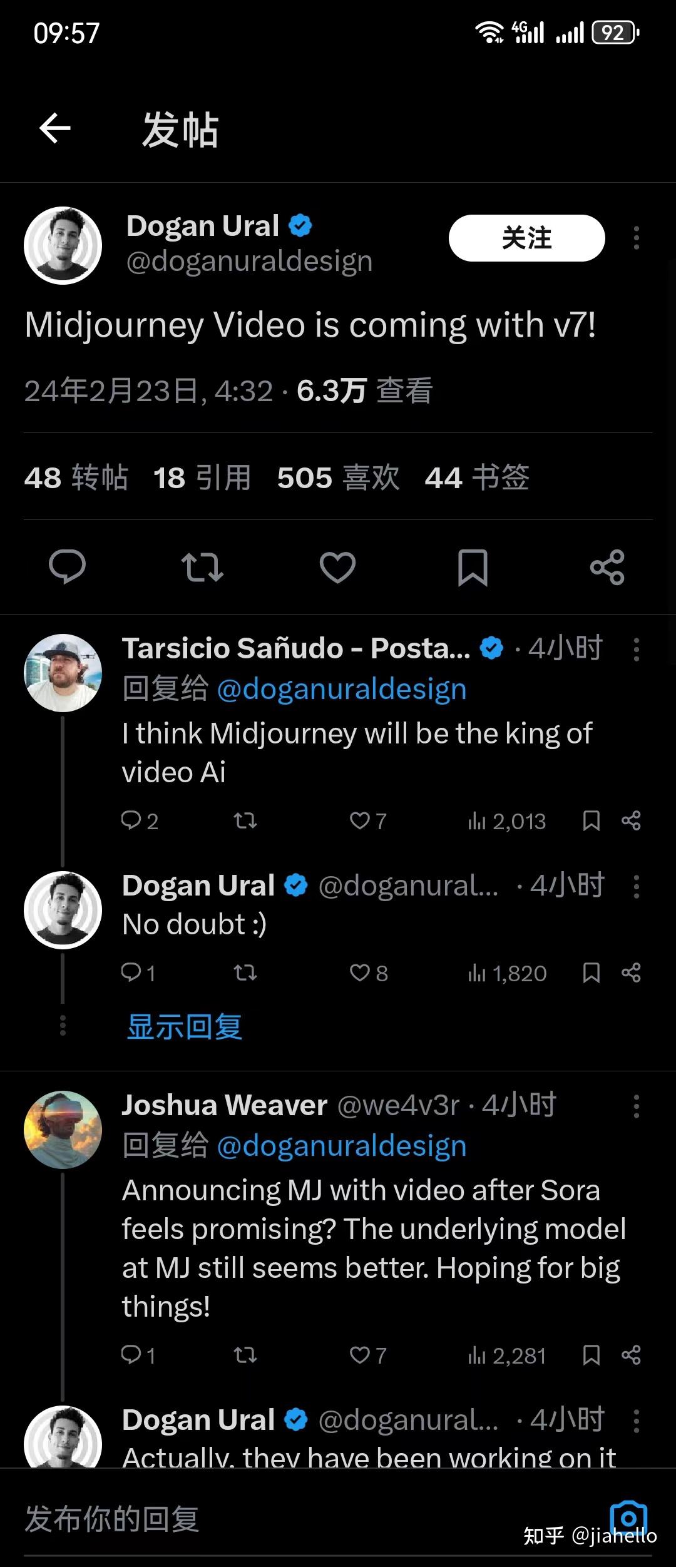View the 505 喜欢 likes list
This screenshot has height=1567, width=676.
pos(338,477)
